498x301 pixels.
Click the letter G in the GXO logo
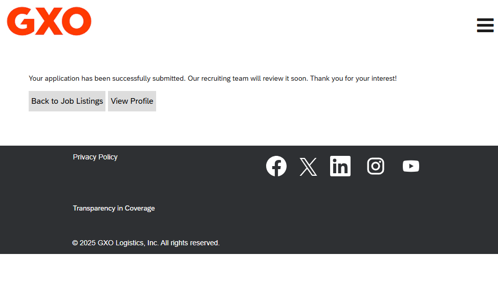click(x=19, y=21)
